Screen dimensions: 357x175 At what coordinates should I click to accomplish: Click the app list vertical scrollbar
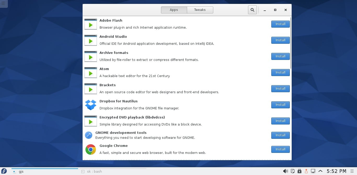coord(291,43)
